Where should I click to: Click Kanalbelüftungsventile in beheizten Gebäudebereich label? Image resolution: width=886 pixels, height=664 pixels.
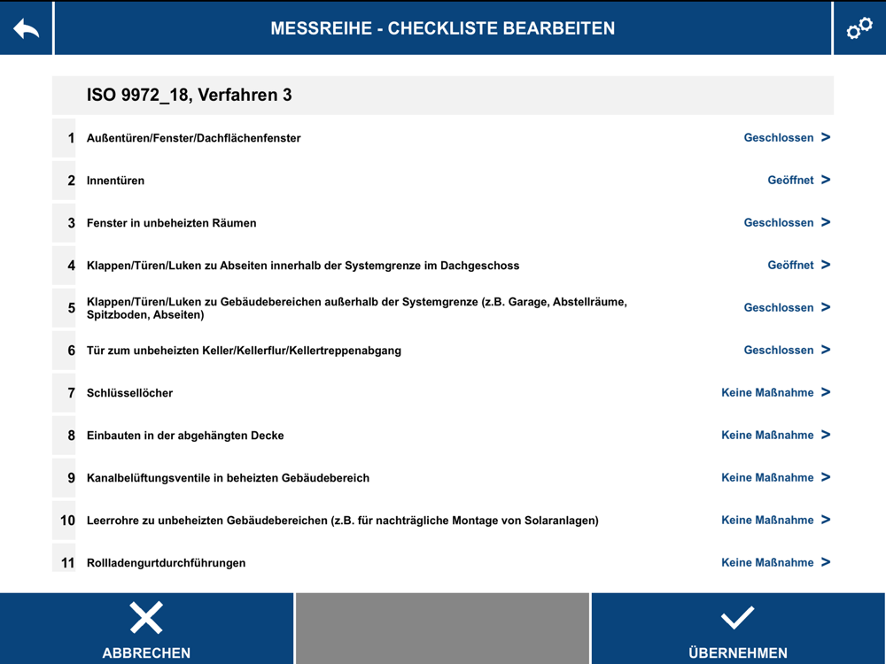(x=228, y=478)
